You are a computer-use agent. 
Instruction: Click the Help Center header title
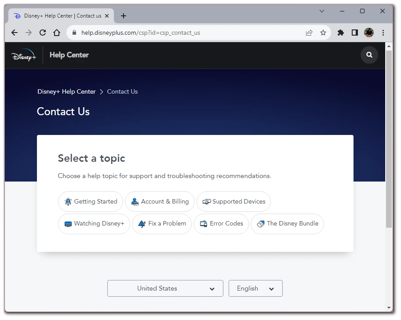(x=69, y=55)
